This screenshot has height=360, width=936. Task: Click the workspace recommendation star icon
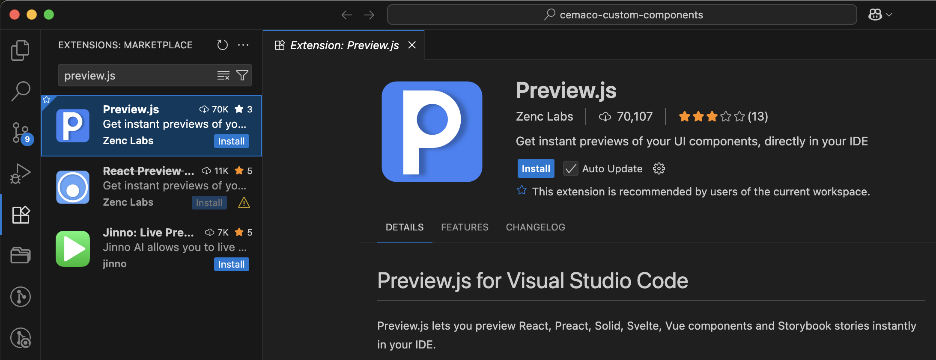pos(522,190)
